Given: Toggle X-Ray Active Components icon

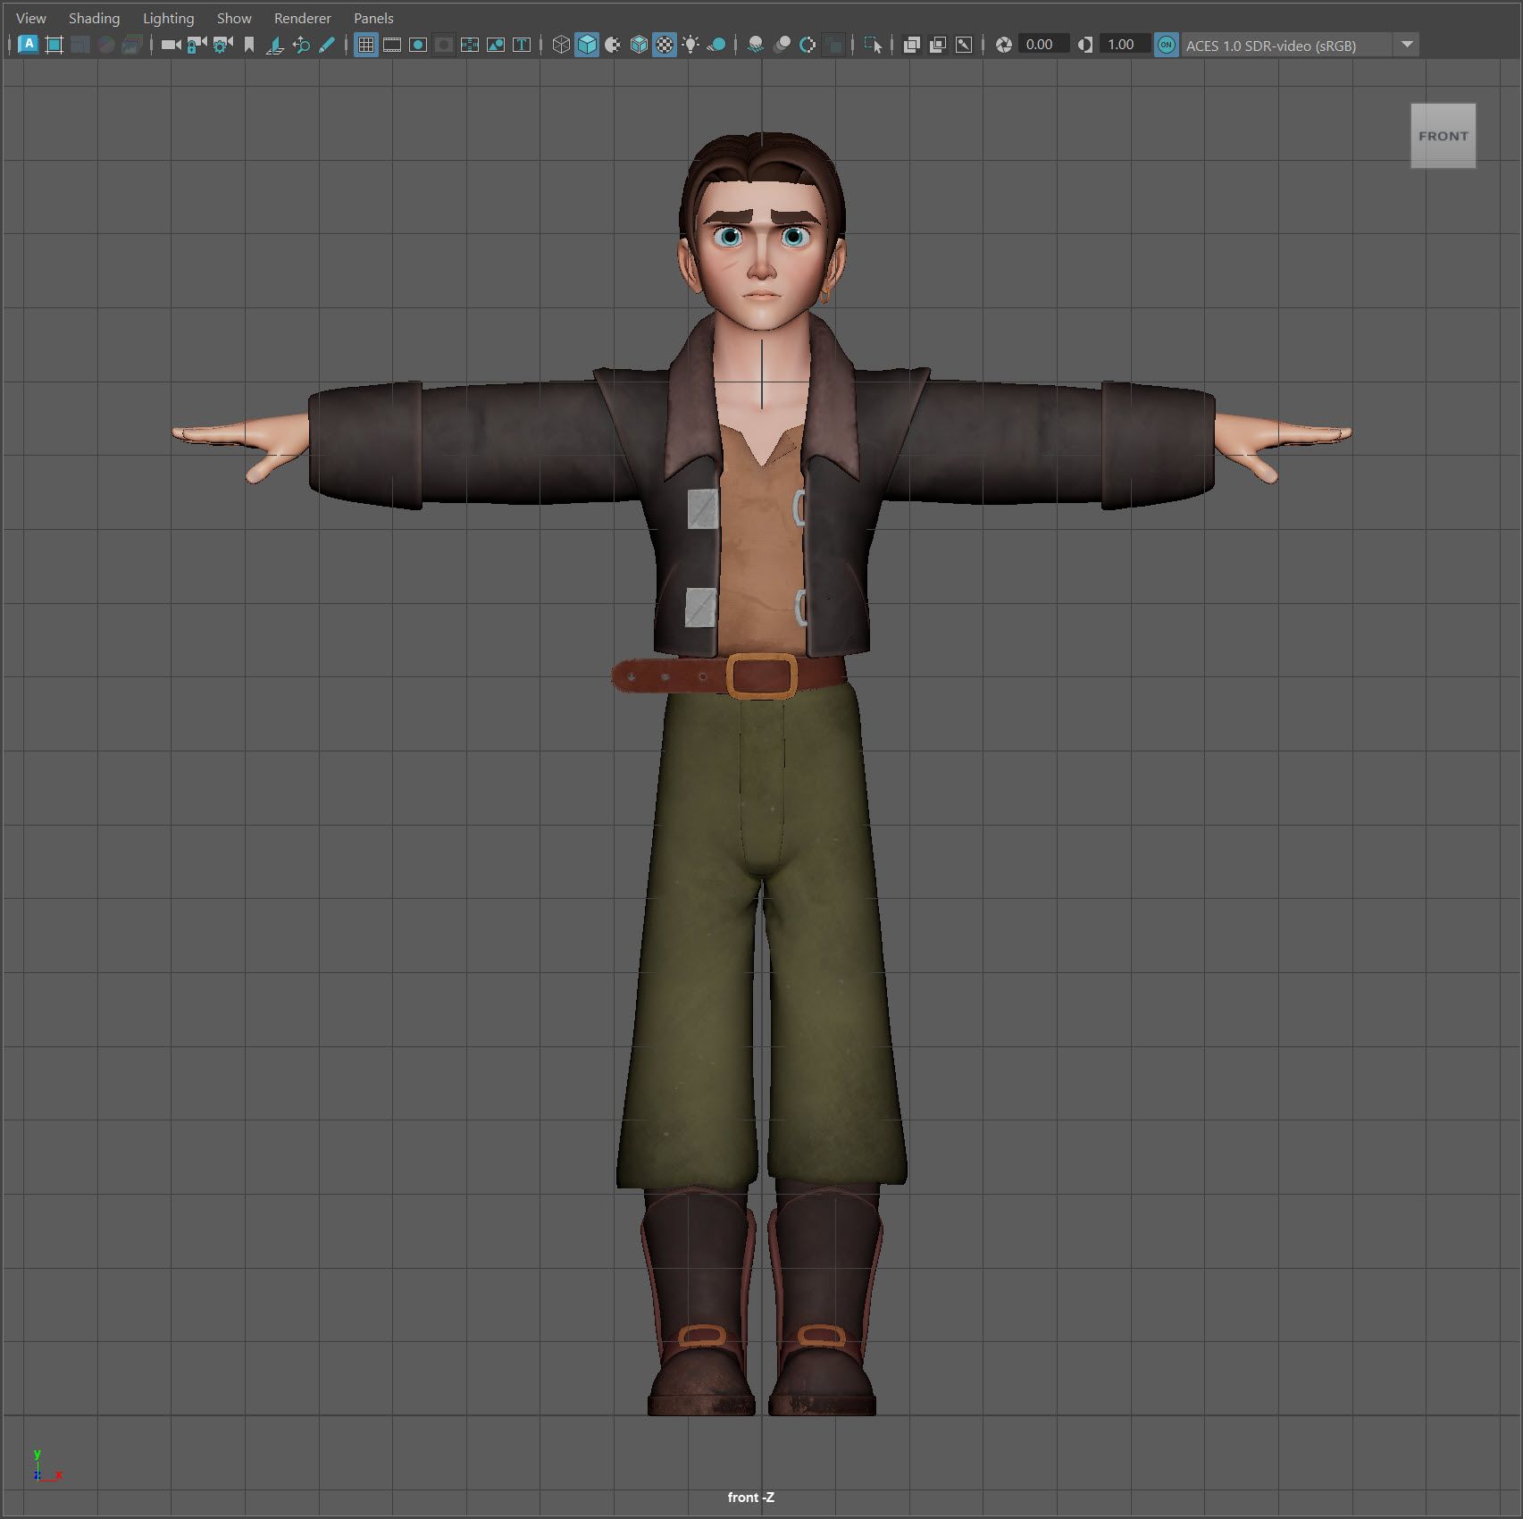Looking at the screenshot, I should 938,45.
